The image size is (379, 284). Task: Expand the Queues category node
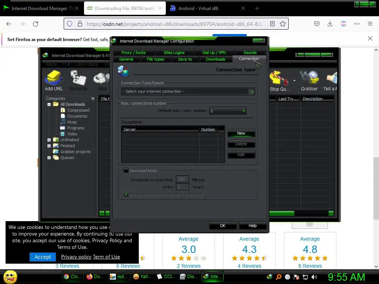coord(49,158)
